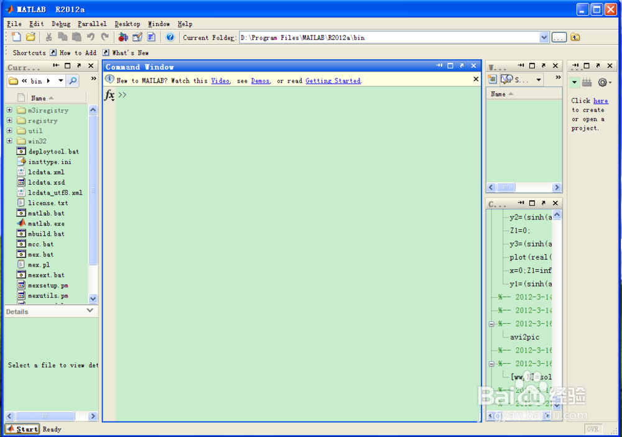
Task: Click the Paste clipboard icon
Action: pyautogui.click(x=77, y=37)
